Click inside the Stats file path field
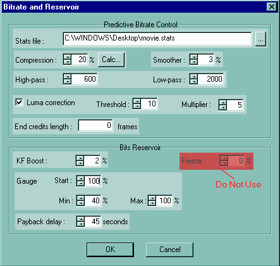The image size is (280, 266). coord(157,39)
